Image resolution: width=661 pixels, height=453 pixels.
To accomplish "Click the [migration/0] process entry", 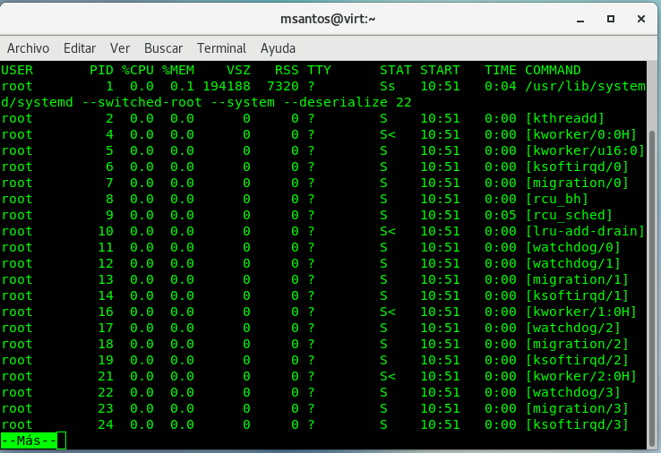I will click(x=577, y=183).
